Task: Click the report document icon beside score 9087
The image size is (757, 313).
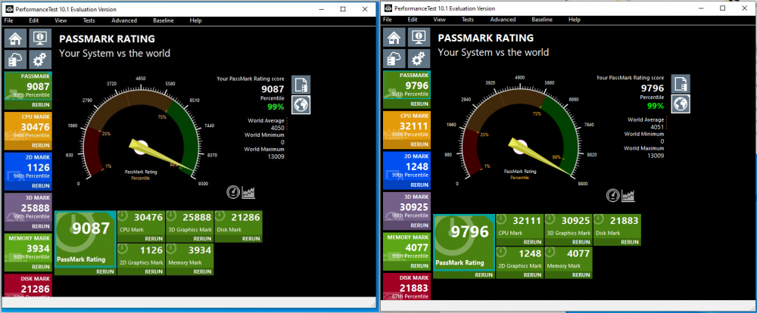Action: coord(301,85)
